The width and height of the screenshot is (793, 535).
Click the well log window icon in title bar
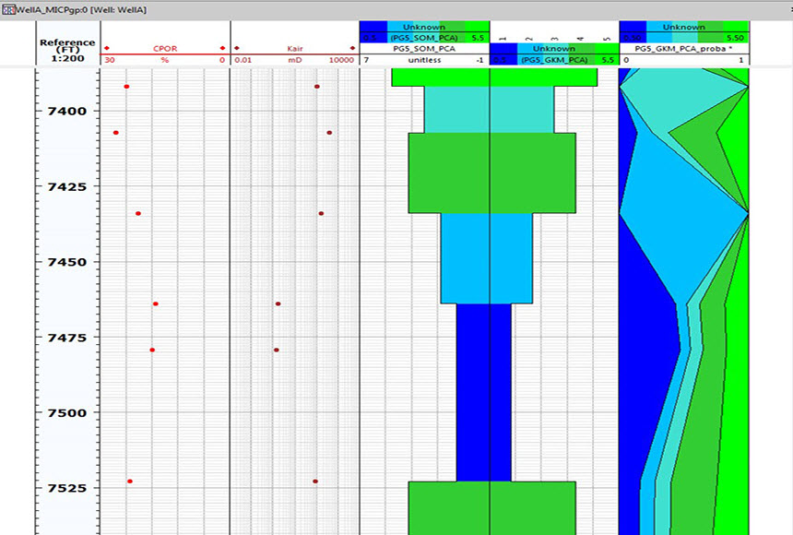[x=7, y=8]
